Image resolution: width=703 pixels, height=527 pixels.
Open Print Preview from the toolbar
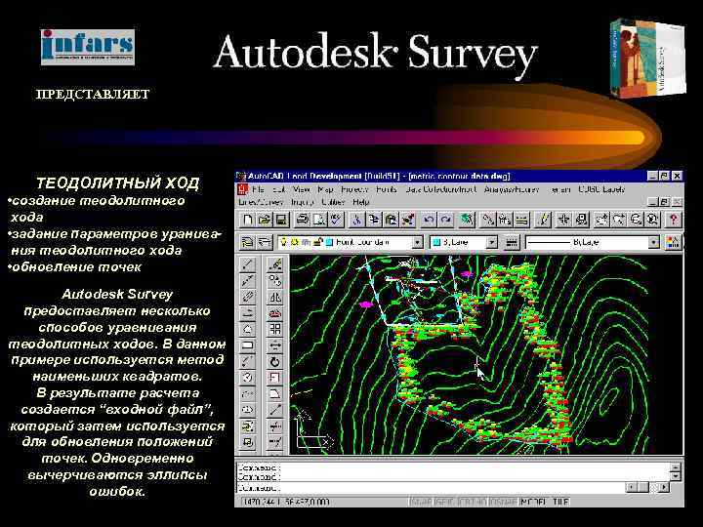319,220
